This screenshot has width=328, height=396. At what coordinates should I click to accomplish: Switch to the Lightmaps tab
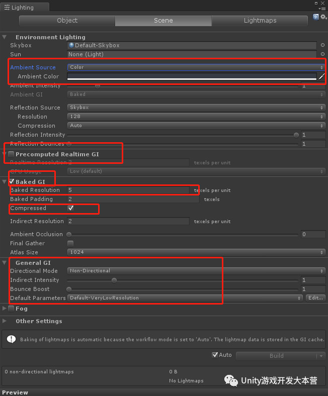coord(260,21)
